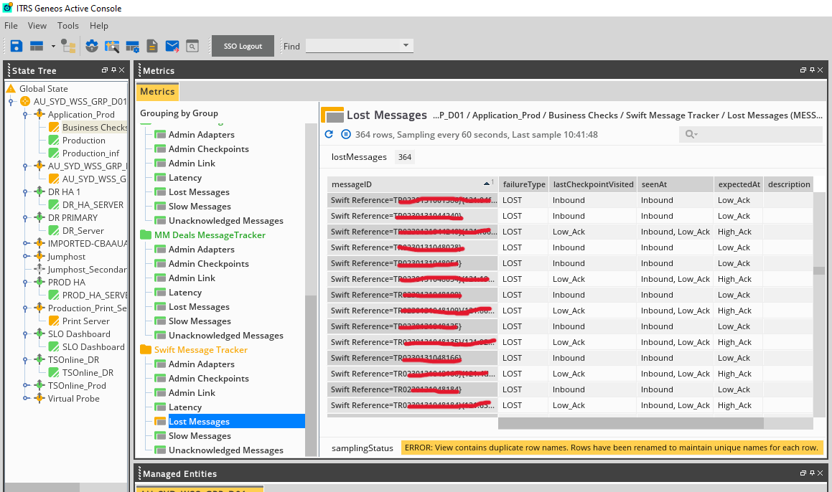Image resolution: width=832 pixels, height=492 pixels.
Task: Open the gear headset settings icon
Action: coord(91,46)
